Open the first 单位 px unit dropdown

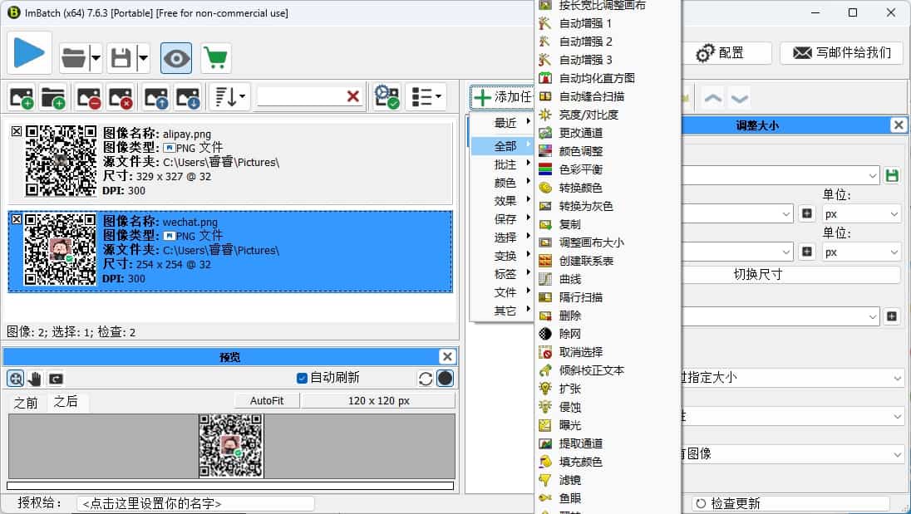[861, 214]
